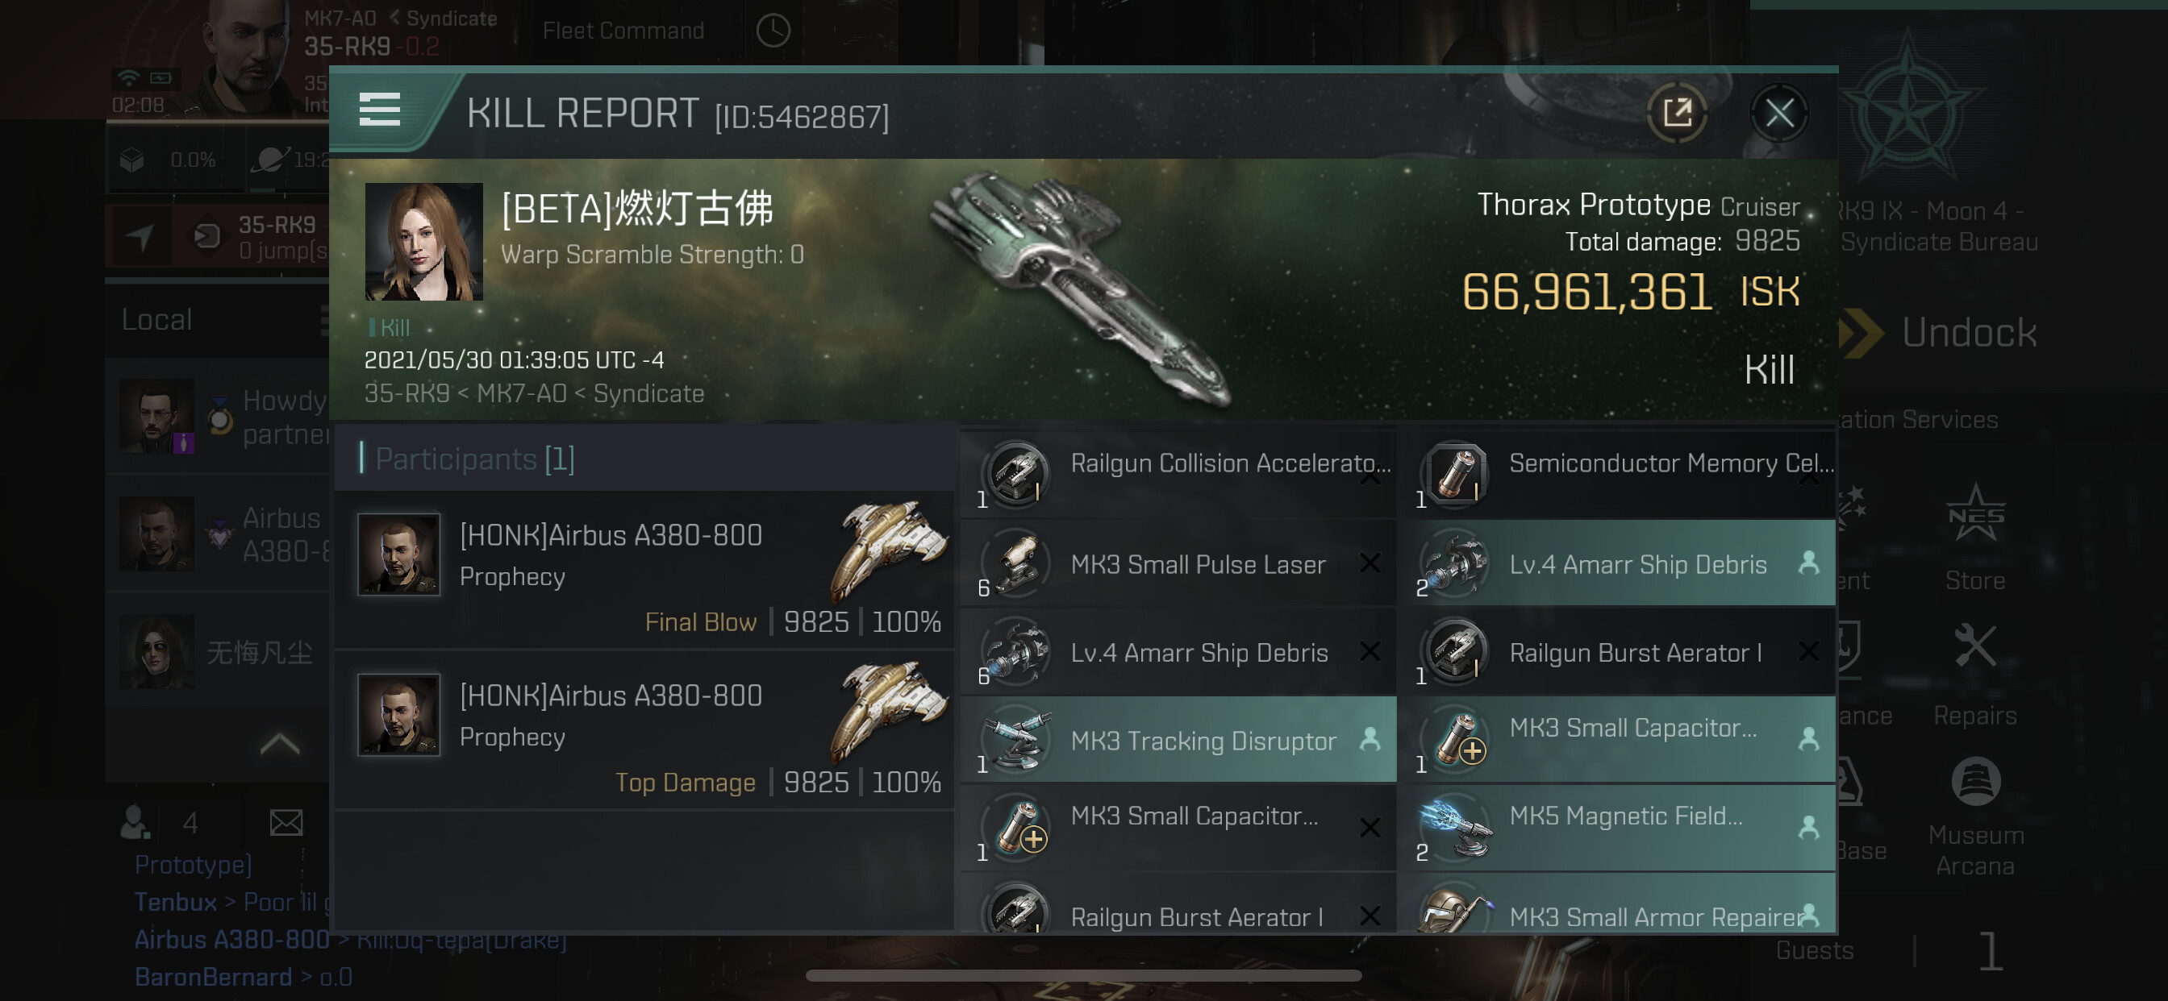Select highlighted MK3 Small Capacitor row
Screen dimensions: 2168x1001
[x=1624, y=738]
